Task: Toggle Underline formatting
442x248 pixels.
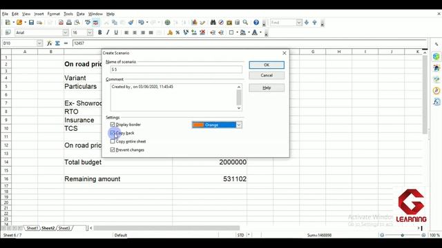Action: pos(116,32)
